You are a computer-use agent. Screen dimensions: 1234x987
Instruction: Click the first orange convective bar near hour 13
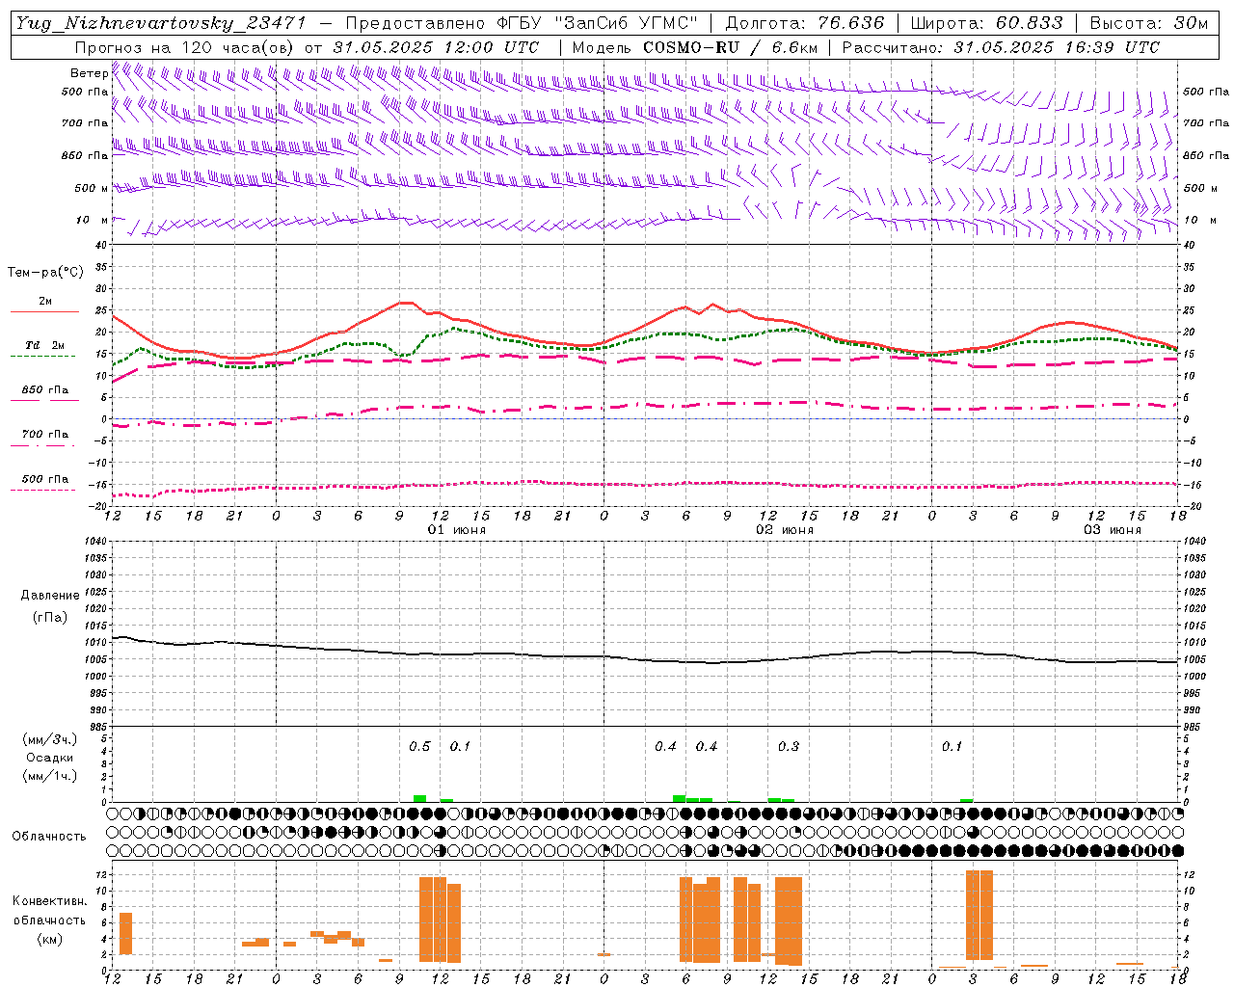(x=125, y=933)
